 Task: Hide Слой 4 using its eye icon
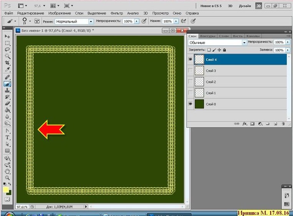pyautogui.click(x=191, y=59)
